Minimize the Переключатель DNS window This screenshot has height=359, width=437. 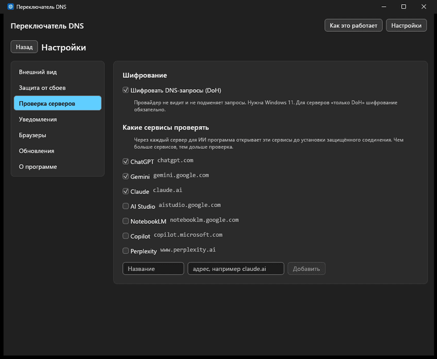[x=384, y=7]
